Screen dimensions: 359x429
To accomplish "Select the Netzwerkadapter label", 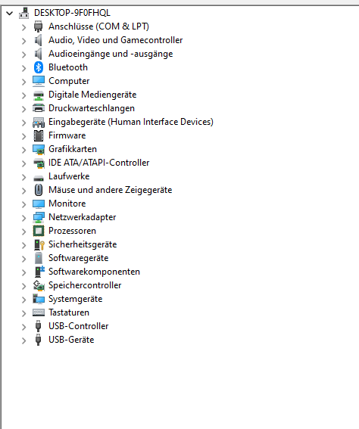I will 82,217.
